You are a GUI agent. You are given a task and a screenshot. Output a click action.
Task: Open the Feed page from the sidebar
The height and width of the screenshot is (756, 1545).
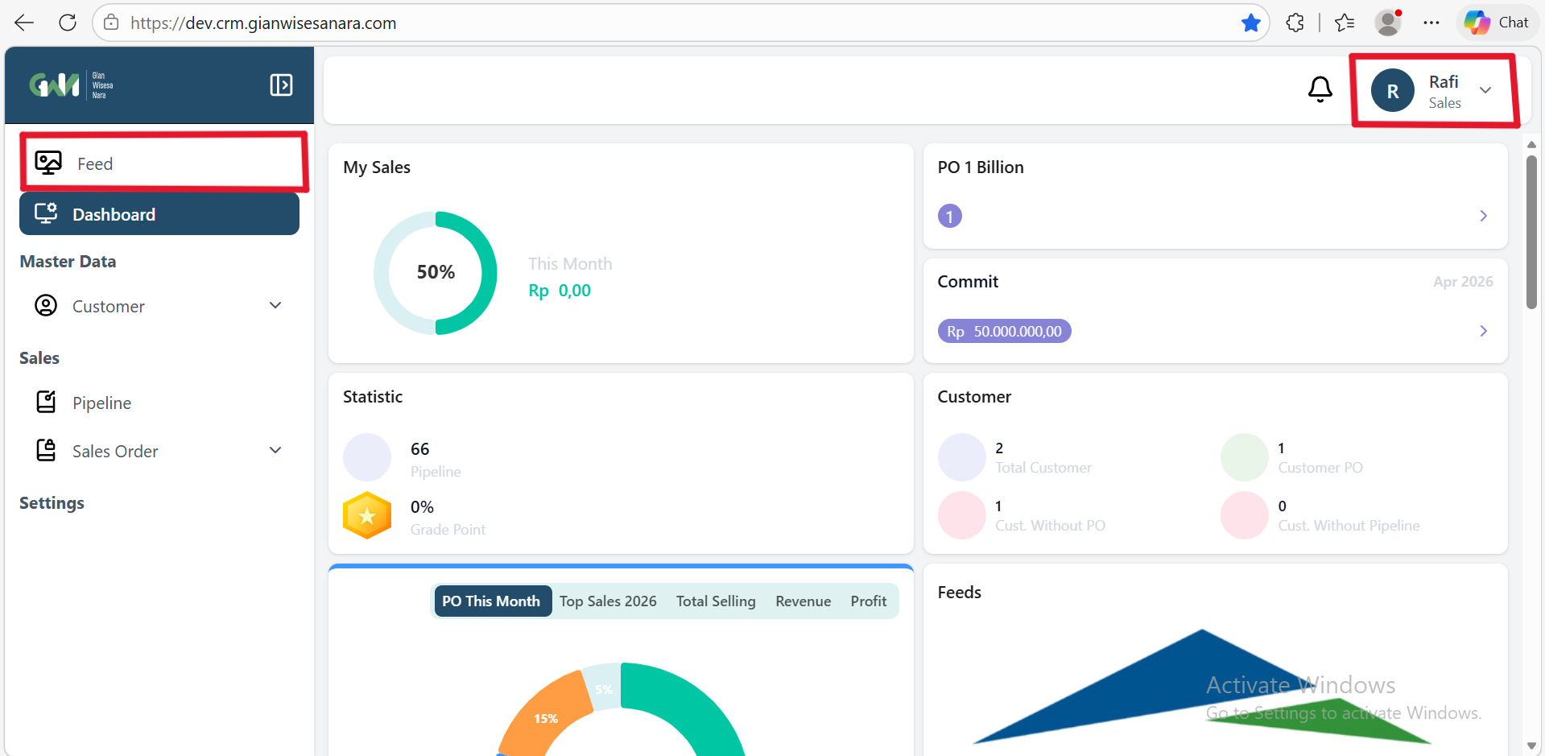95,164
